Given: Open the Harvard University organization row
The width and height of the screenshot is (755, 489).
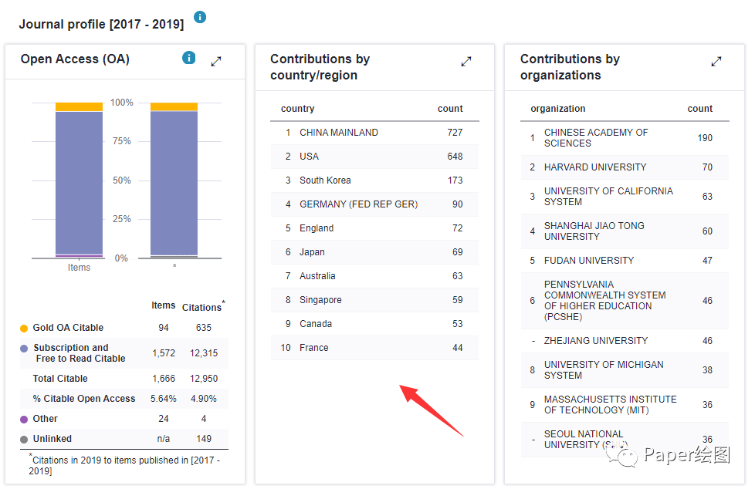Looking at the screenshot, I should [625, 167].
